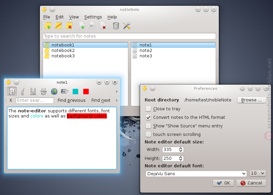Screen dimensions: 273x195
Task: Select note2 in the notes list
Action: pyautogui.click(x=173, y=50)
